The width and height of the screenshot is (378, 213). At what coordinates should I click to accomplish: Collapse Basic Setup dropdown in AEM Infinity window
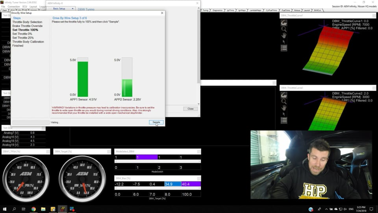point(72,9)
